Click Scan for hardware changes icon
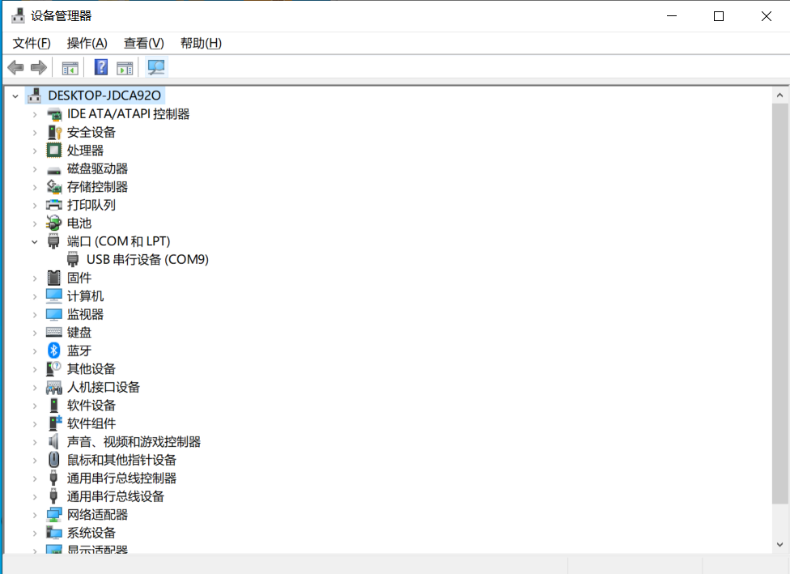 [x=156, y=67]
